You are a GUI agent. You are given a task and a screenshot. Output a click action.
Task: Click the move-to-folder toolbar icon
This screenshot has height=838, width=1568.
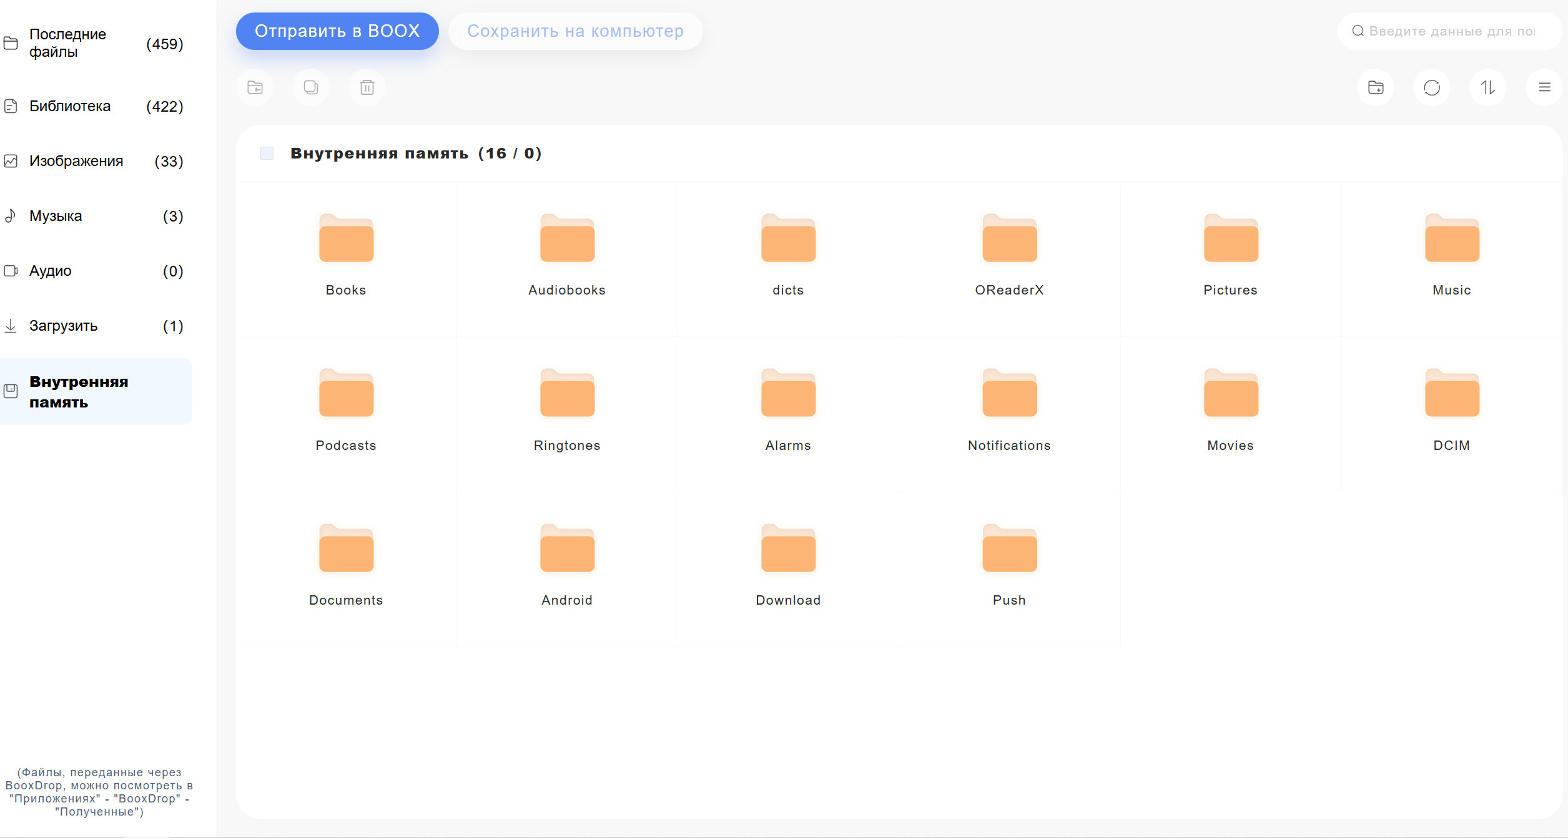[x=255, y=87]
